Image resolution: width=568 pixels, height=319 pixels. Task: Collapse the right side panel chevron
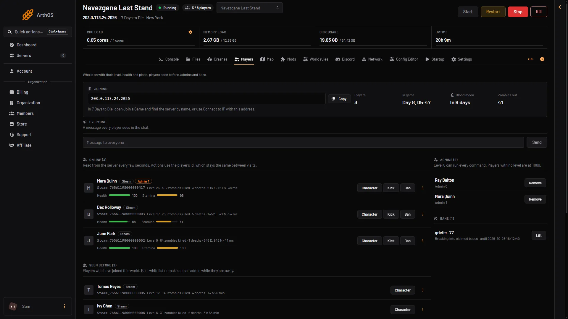(560, 7)
